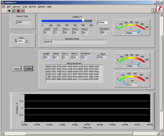Click the Device Type stepper arrows
Image resolution: width=164 pixels, height=136 pixels.
click(16, 22)
